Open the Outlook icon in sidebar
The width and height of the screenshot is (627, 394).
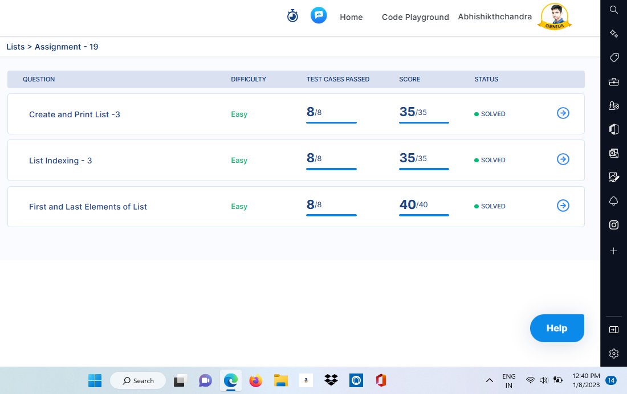point(614,153)
